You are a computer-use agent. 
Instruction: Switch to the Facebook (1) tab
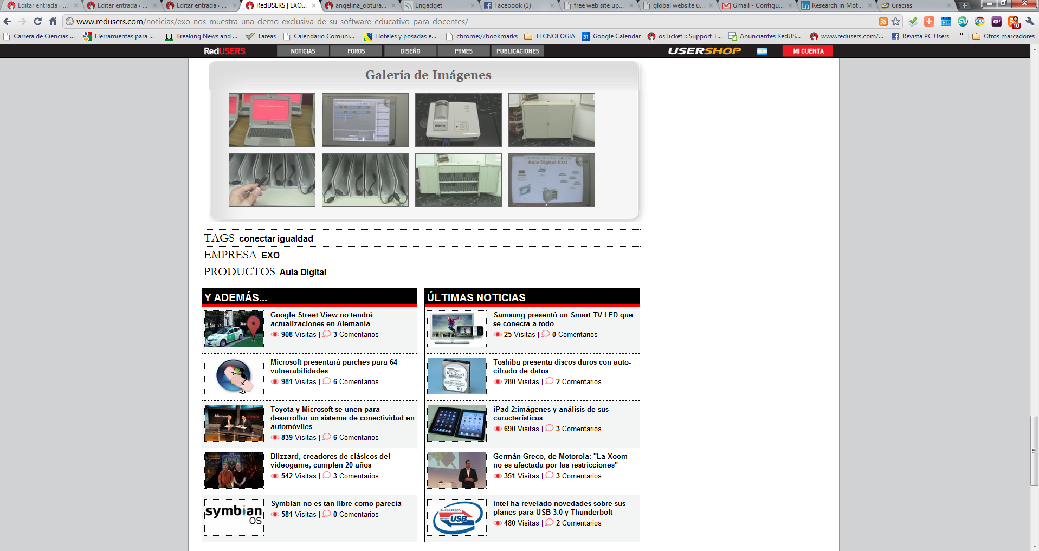pyautogui.click(x=519, y=5)
